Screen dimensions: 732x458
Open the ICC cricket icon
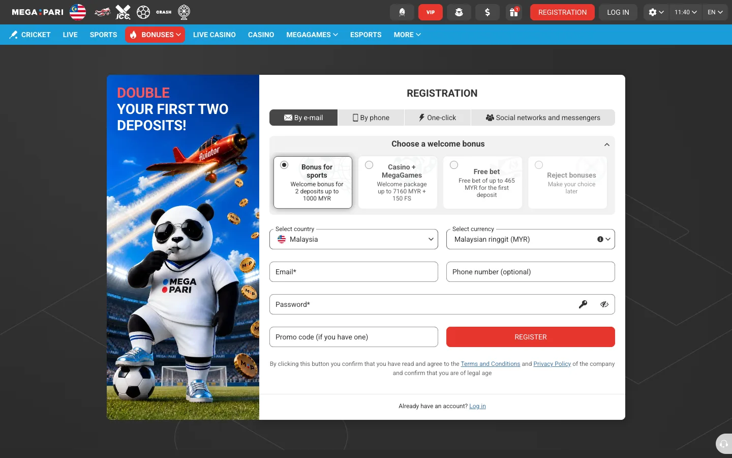pyautogui.click(x=123, y=12)
